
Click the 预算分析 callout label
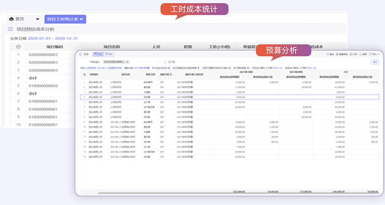click(x=281, y=50)
